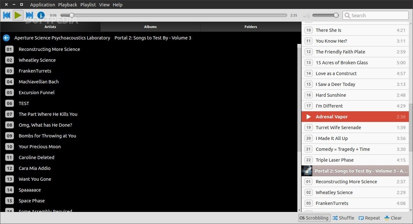Screen dimensions: 413x224
Task: Open the Playback menu
Action: [68, 5]
